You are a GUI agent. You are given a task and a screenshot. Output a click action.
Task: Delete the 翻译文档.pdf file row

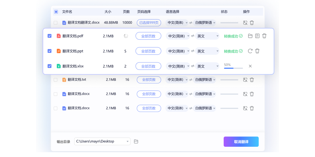pyautogui.click(x=264, y=36)
